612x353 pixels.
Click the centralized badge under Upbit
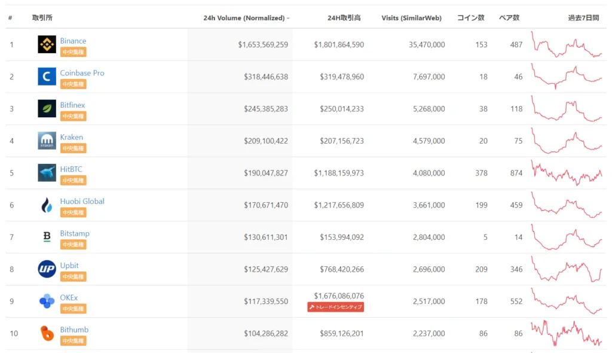(74, 276)
